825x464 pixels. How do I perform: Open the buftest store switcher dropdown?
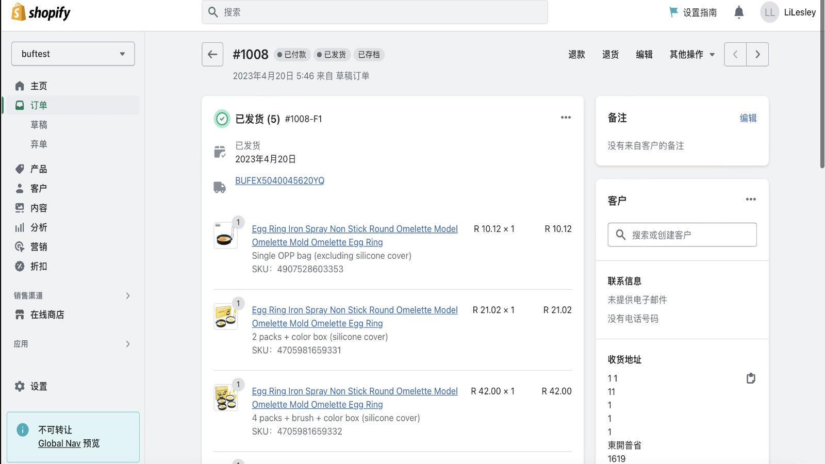click(x=73, y=54)
